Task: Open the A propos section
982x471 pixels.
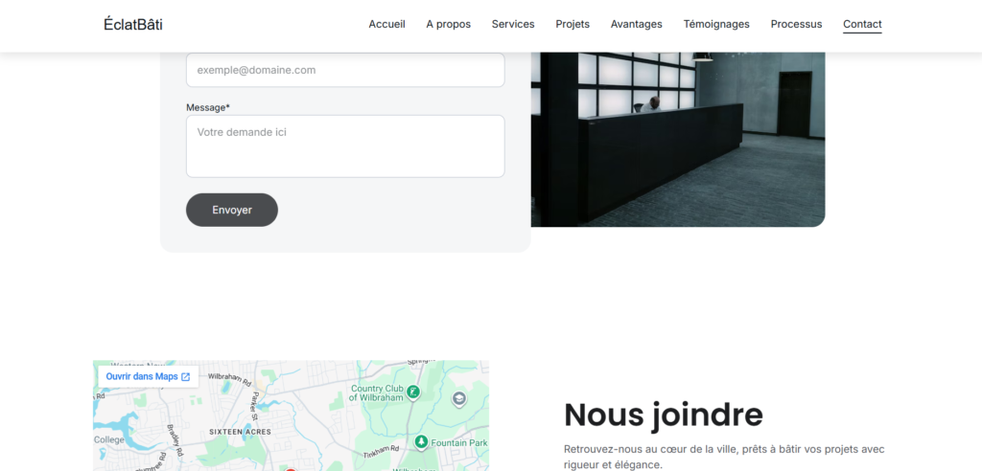Action: pos(448,25)
